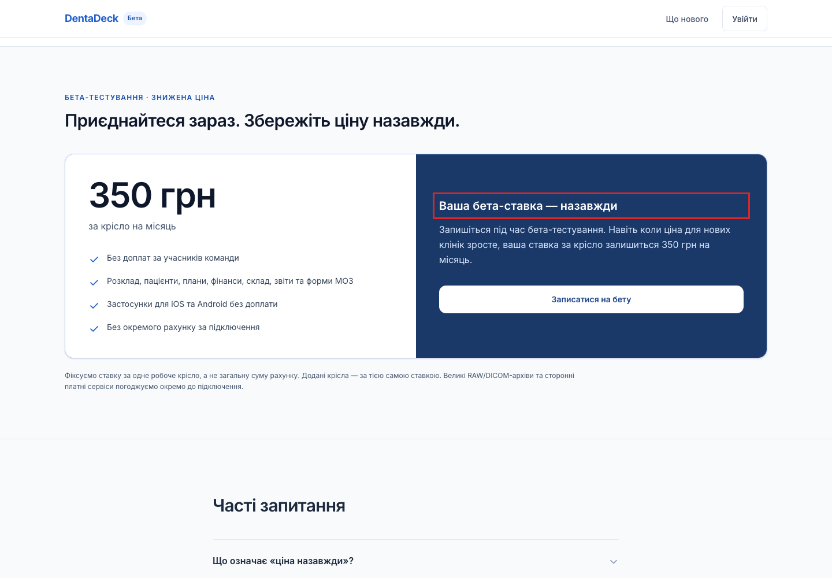832x578 pixels.
Task: Click the за крісло на місяць text
Action: coord(132,227)
